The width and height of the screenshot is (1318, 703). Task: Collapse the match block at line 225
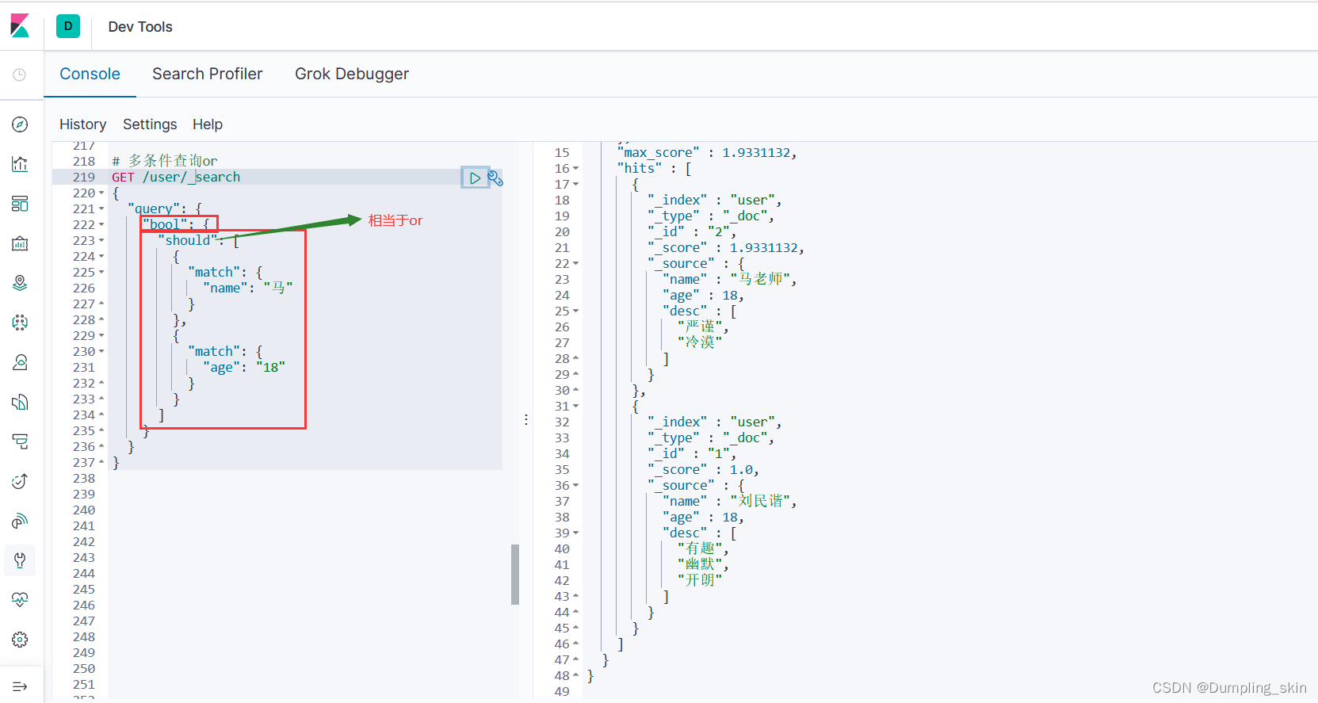[x=101, y=273]
